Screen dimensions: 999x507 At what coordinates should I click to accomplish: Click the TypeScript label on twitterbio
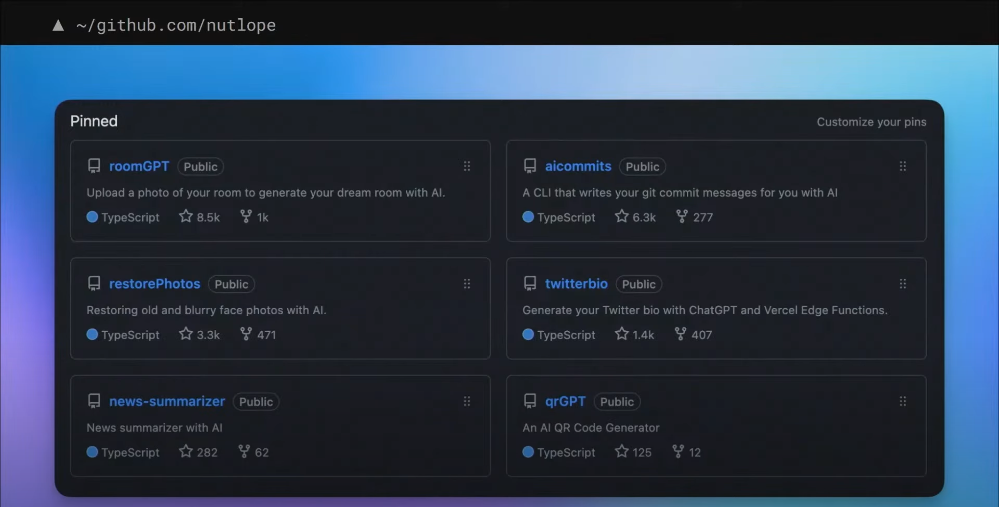[566, 335]
